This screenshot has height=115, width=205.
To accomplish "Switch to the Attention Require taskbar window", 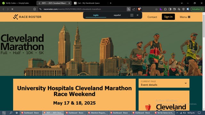I will tap(97, 113).
